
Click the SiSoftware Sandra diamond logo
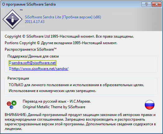tap(12, 19)
